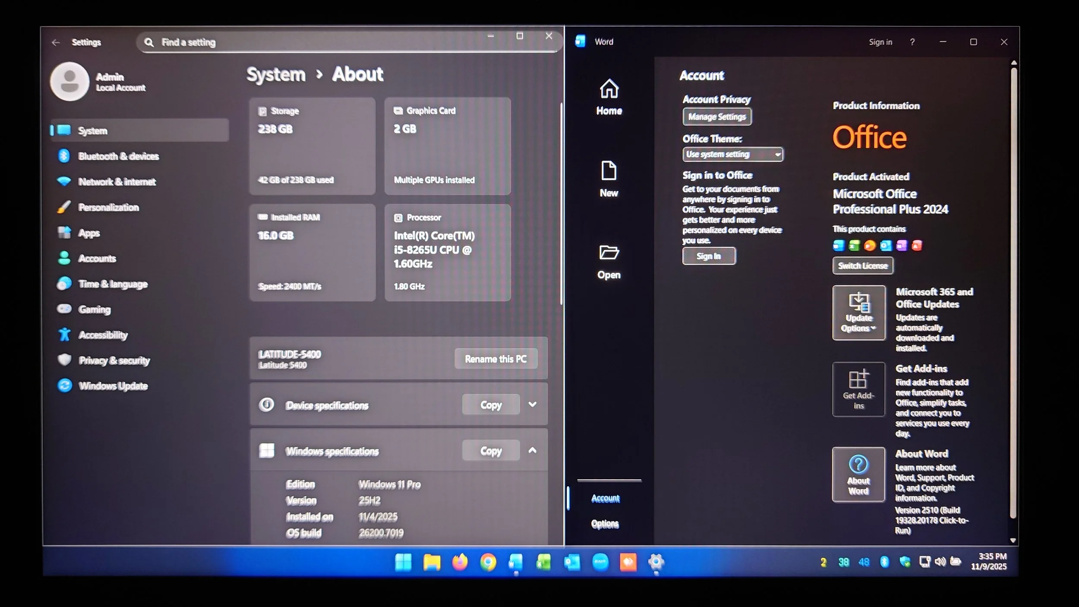
Task: Click the Word help question mark icon
Action: 912,42
